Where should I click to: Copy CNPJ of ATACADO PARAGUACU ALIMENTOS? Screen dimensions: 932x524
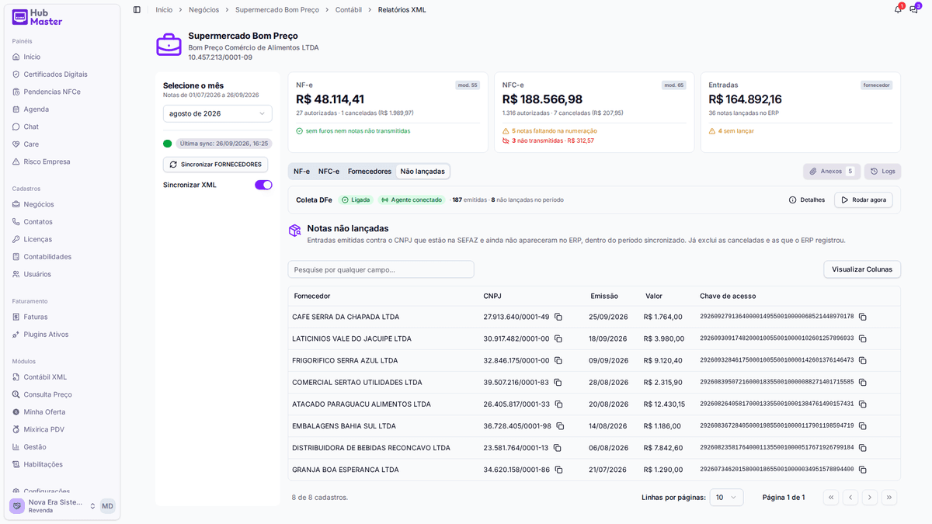pos(558,404)
